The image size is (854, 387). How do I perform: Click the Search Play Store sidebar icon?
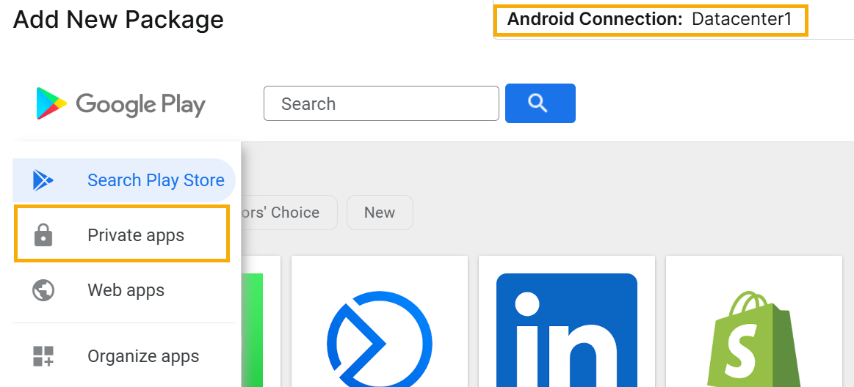coord(43,180)
